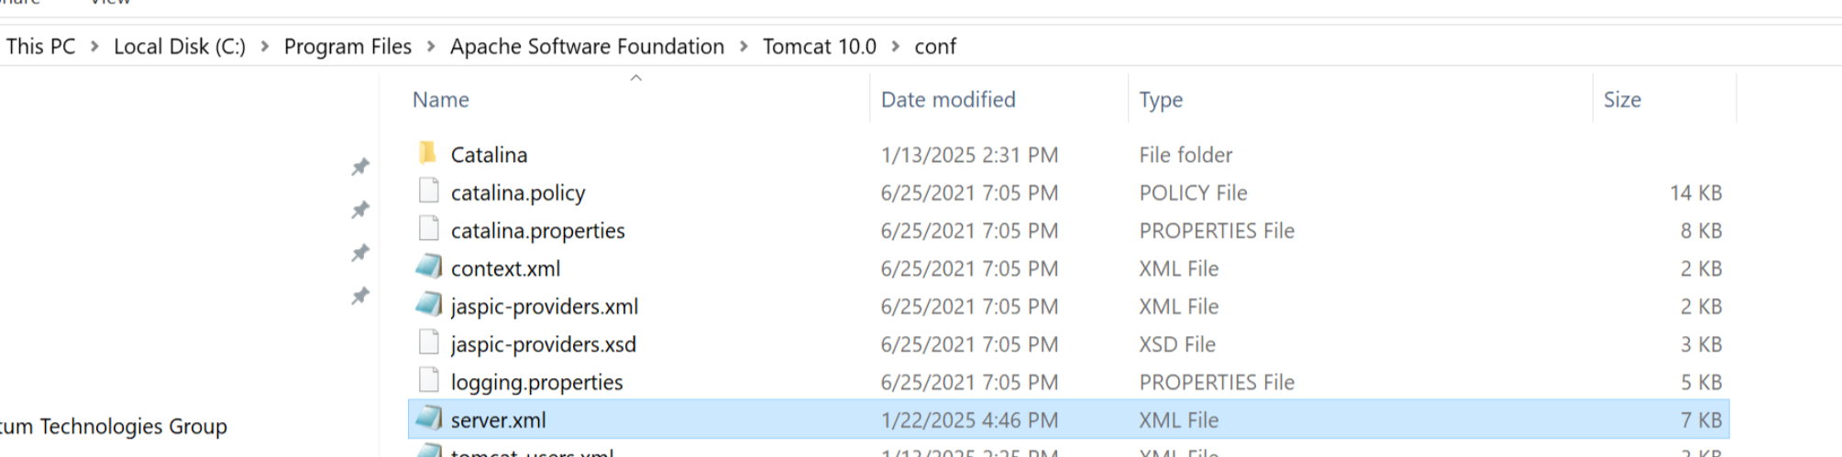Viewport: 1842px width, 457px height.
Task: Select the server.xml file name
Action: pos(498,420)
